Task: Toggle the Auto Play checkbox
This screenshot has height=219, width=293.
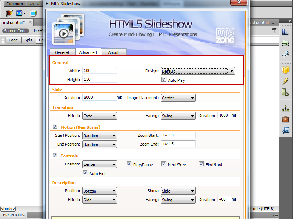Action: (x=163, y=80)
